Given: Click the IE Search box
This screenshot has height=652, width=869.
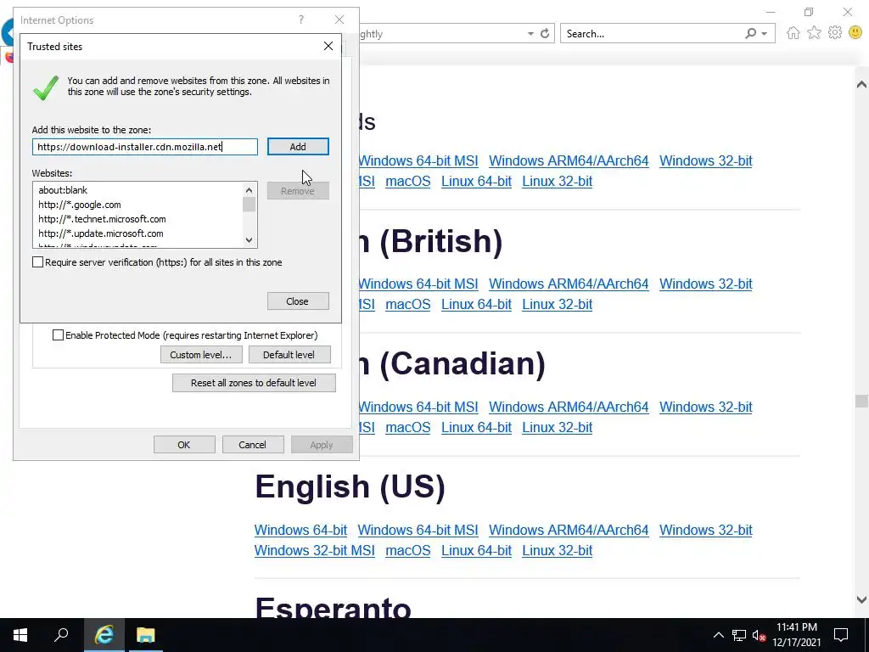Looking at the screenshot, I should 651,34.
